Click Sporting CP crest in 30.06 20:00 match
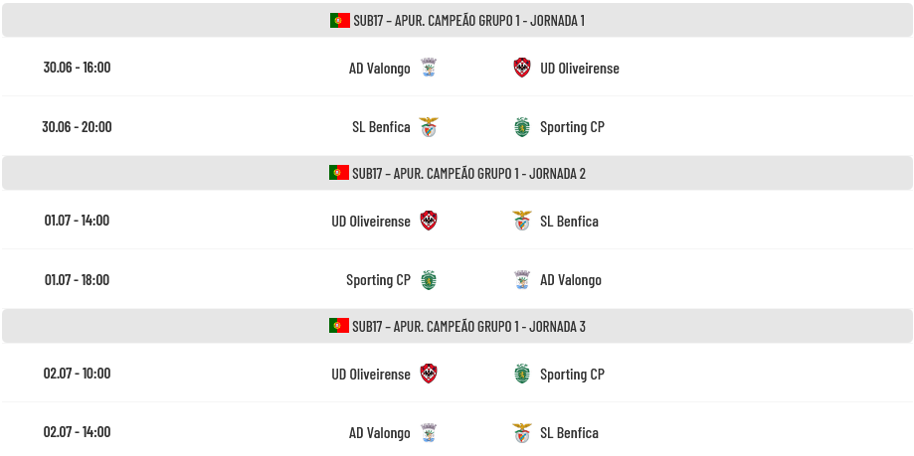The width and height of the screenshot is (914, 456). 522,127
